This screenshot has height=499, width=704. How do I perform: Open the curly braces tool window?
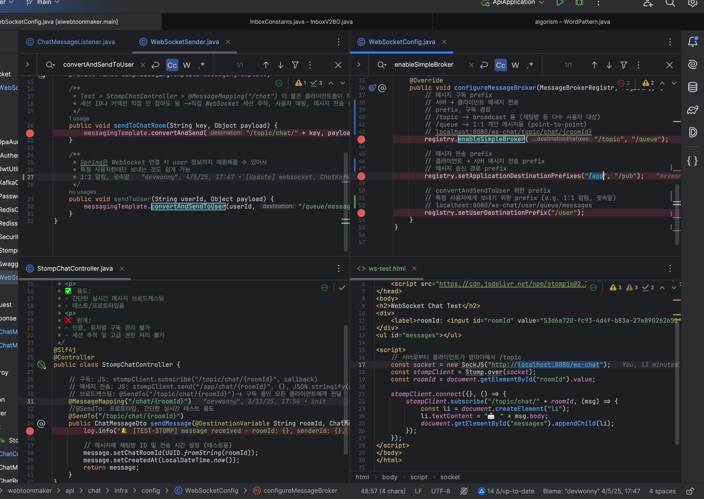pos(692,161)
